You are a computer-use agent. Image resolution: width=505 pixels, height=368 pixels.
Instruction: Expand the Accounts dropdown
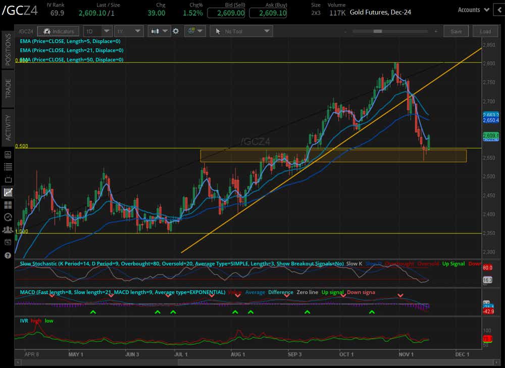tap(474, 10)
